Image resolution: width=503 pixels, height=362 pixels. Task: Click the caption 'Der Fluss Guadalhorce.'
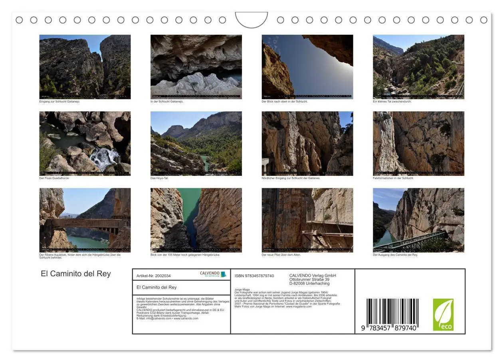(54, 178)
